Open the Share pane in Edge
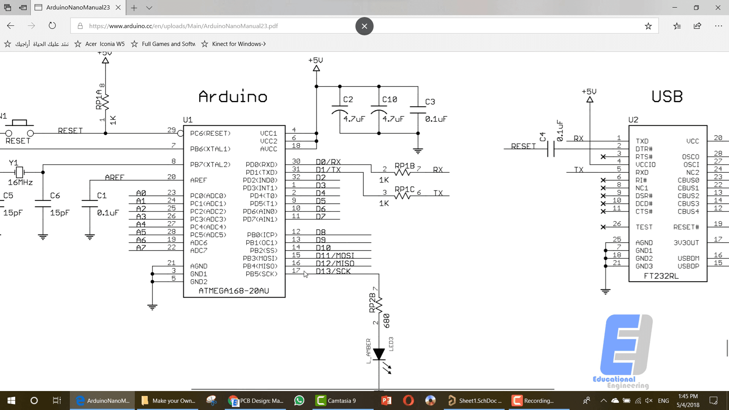This screenshot has width=729, height=410. (698, 26)
